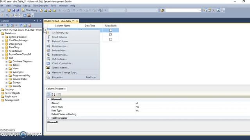This screenshot has width=250, height=140.
Task: Click the Find in Files icon before search box
Action: 162,10
